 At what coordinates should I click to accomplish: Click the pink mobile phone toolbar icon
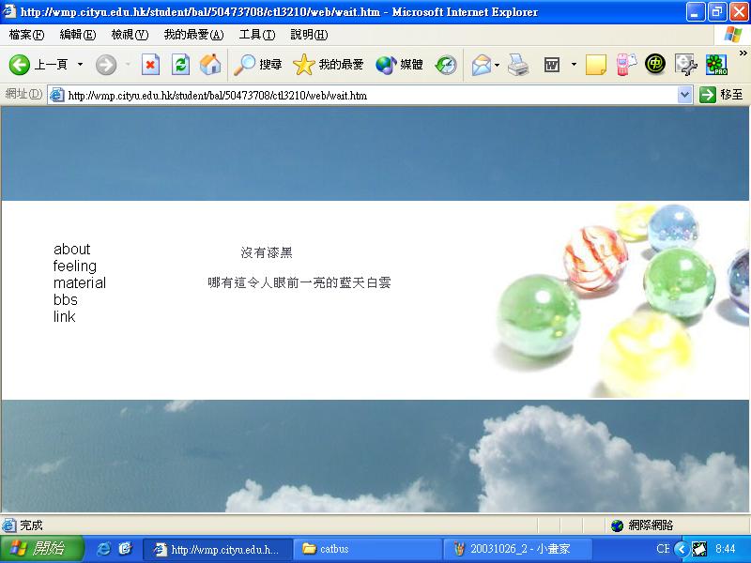point(625,65)
